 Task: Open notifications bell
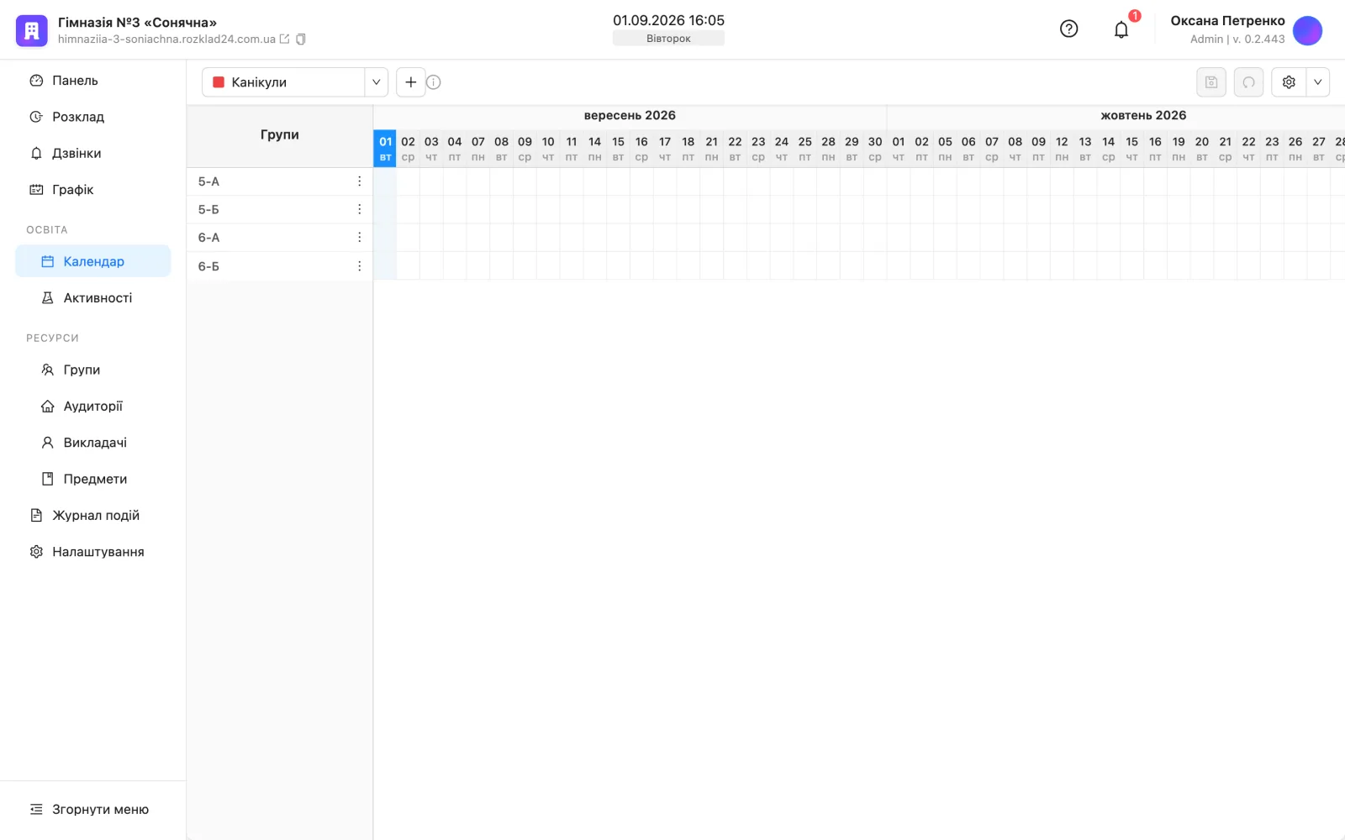pos(1121,30)
